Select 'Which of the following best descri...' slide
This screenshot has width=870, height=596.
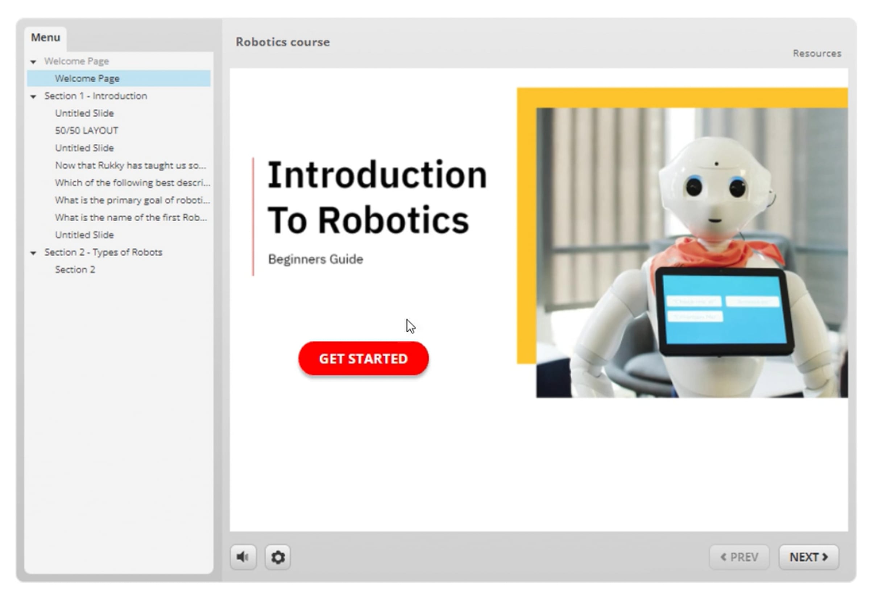tap(132, 183)
